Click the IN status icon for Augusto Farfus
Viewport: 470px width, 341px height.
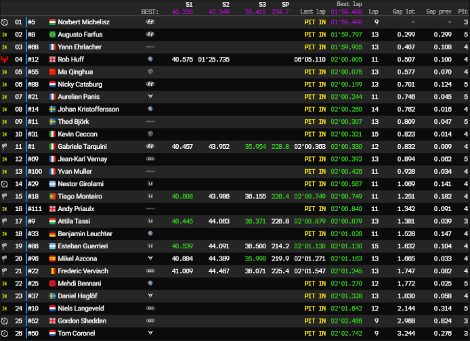click(x=5, y=35)
